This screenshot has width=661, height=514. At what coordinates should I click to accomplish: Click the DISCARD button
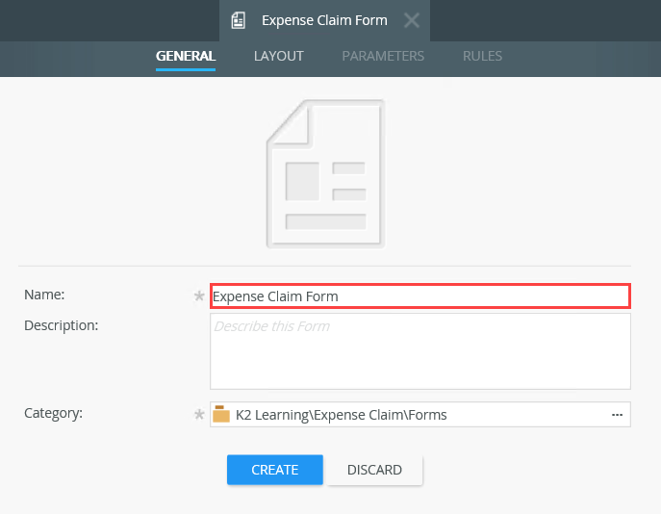pos(374,470)
